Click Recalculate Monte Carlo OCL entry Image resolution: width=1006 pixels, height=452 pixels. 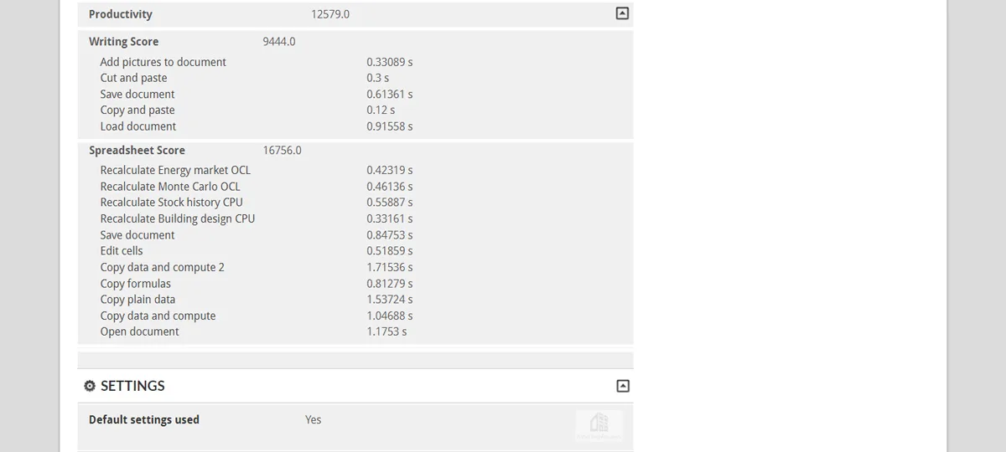(170, 187)
